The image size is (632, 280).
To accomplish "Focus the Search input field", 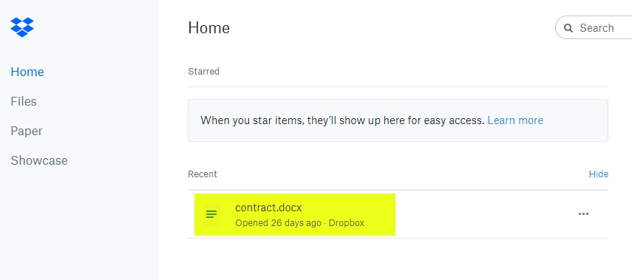I will [597, 28].
